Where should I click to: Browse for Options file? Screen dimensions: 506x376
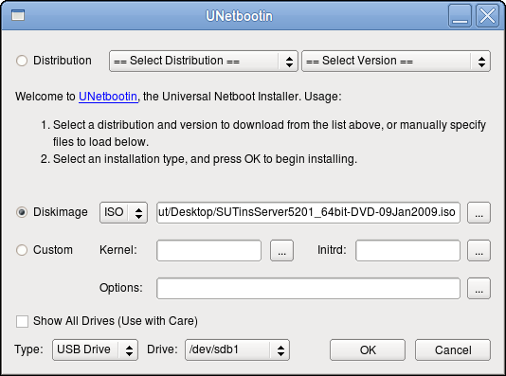[479, 288]
